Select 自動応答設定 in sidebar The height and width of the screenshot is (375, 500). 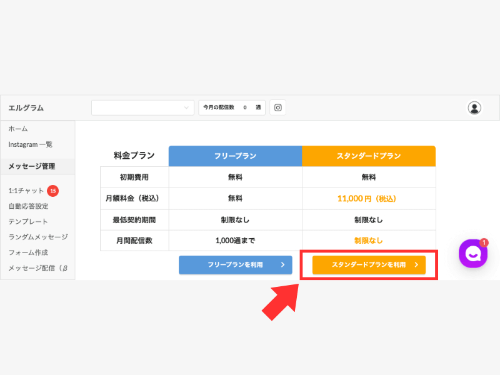(28, 206)
